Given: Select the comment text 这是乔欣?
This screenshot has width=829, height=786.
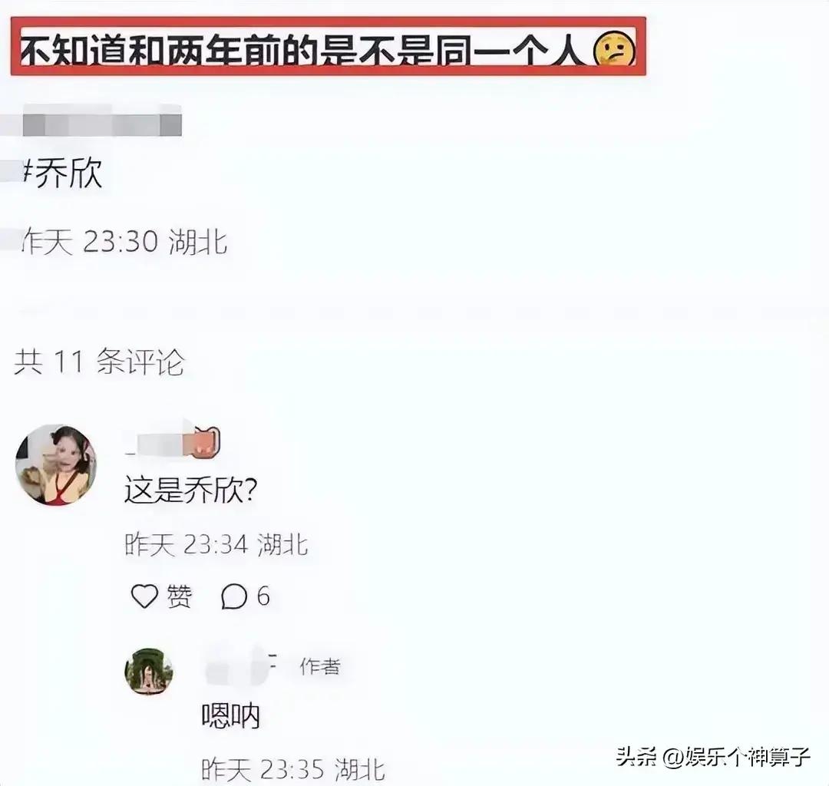Looking at the screenshot, I should coord(191,490).
